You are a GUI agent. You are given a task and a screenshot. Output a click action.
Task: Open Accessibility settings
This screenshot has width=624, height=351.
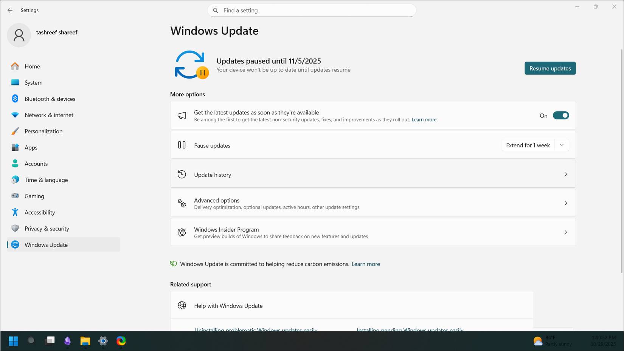coord(40,212)
